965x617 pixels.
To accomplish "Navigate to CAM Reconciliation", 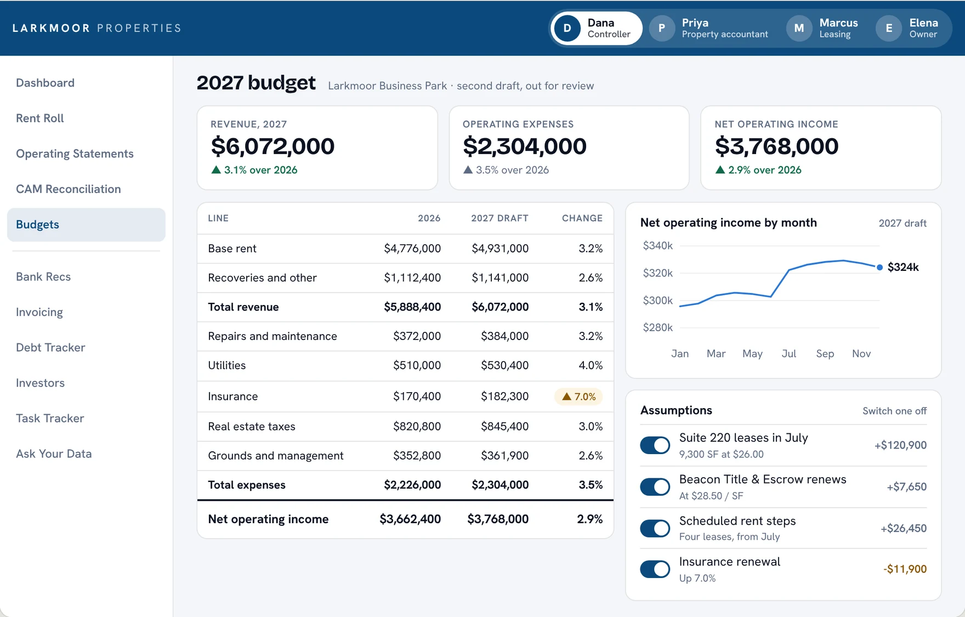I will (x=86, y=189).
